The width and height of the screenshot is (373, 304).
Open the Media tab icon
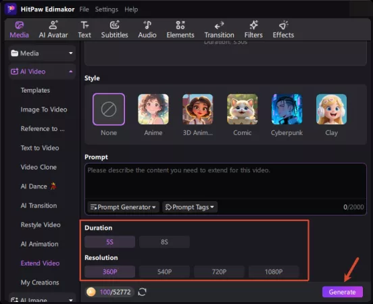20,25
